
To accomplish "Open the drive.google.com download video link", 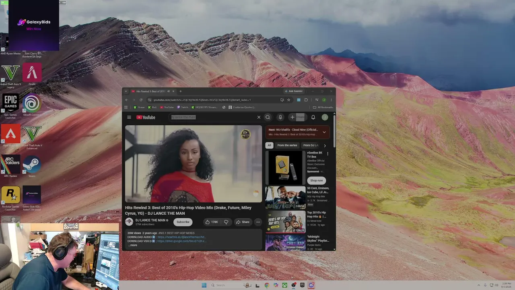I will point(182,241).
